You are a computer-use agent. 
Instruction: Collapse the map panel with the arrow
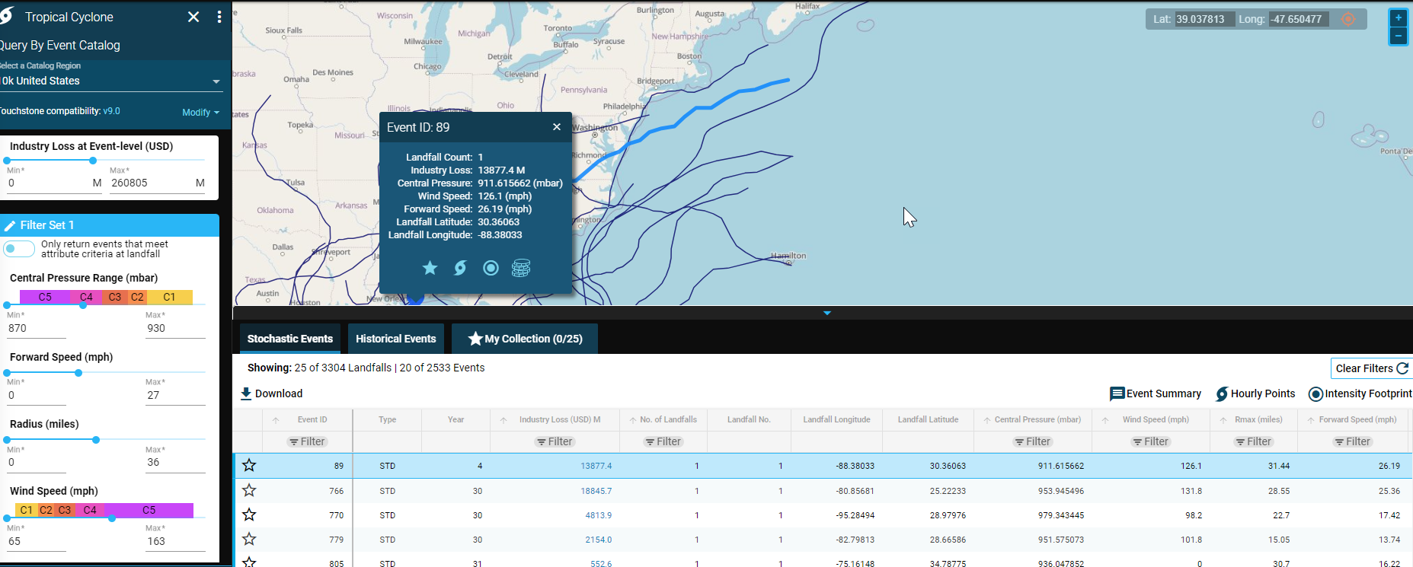click(x=826, y=313)
